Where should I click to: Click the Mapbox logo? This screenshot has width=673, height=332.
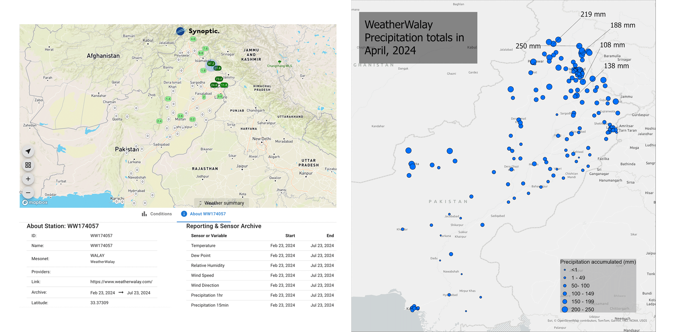[x=35, y=202]
